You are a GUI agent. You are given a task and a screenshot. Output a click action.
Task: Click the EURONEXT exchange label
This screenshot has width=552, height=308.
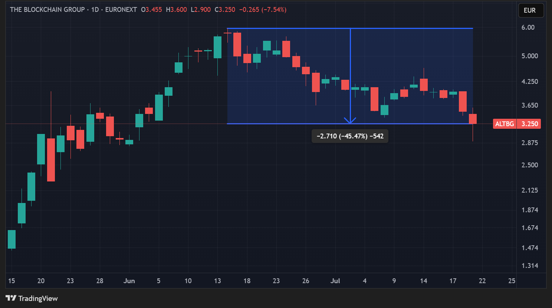tap(121, 10)
